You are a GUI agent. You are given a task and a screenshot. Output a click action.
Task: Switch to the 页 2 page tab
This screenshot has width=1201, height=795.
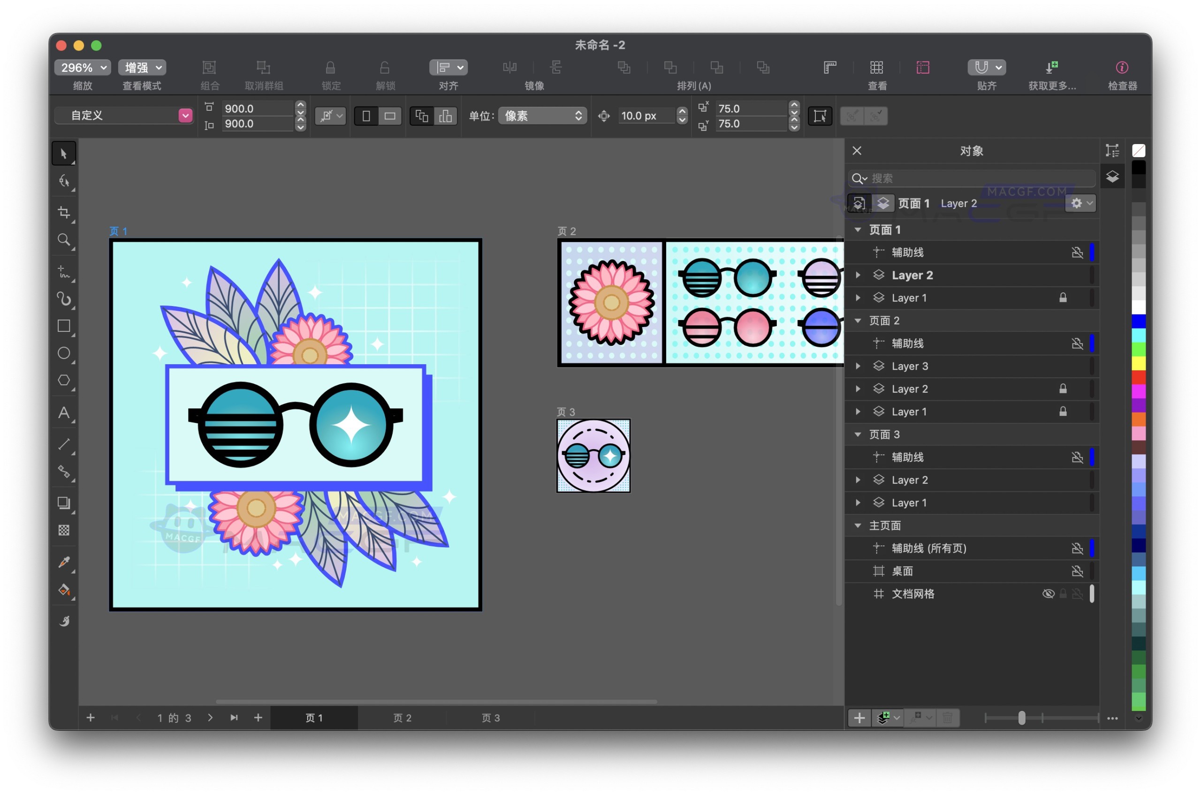(x=401, y=718)
